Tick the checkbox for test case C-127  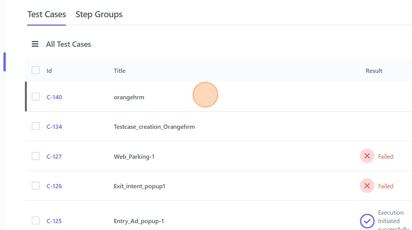coord(36,156)
